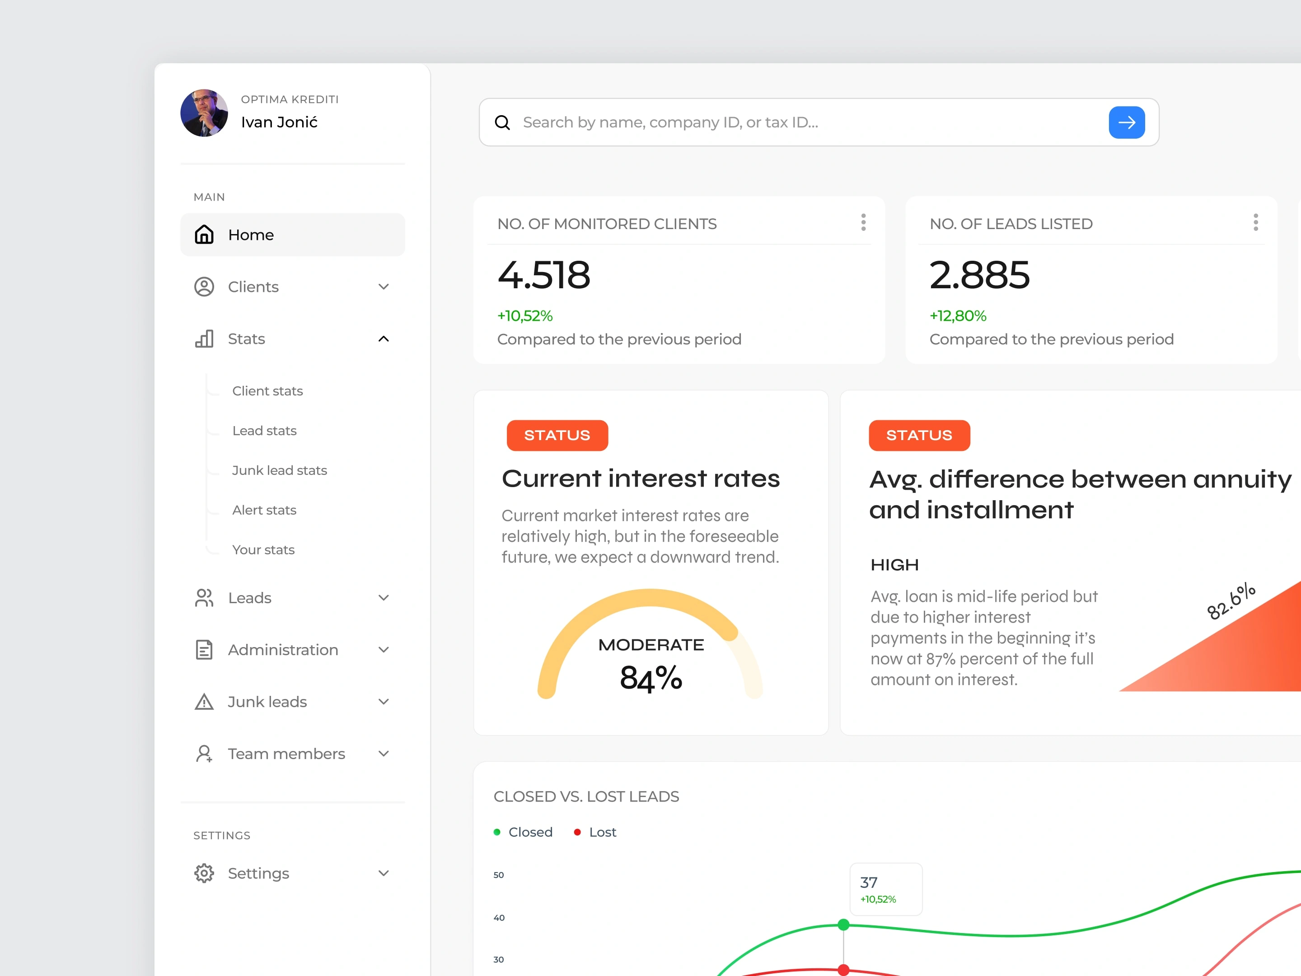The width and height of the screenshot is (1301, 976).
Task: Expand the Clients menu chevron
Action: (384, 286)
